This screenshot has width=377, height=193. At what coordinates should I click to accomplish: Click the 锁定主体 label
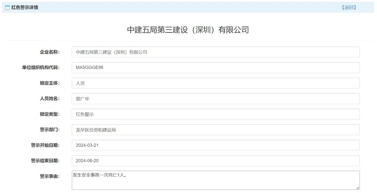point(50,83)
